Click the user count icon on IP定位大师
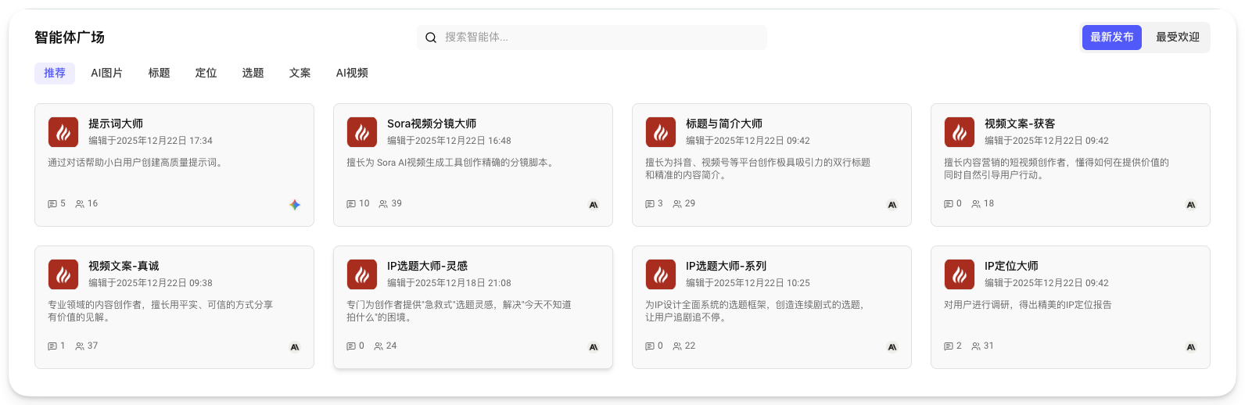Image resolution: width=1245 pixels, height=405 pixels. tap(976, 346)
